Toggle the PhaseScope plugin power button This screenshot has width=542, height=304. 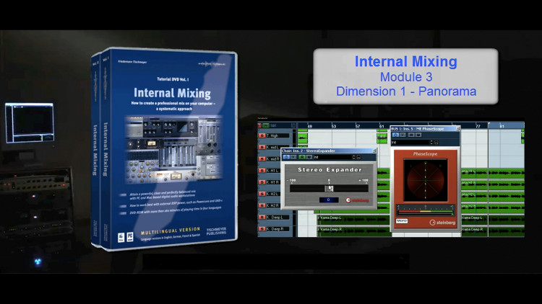tap(396, 135)
